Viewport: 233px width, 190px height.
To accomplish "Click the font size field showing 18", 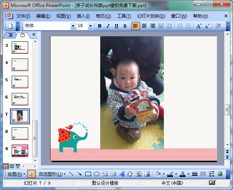I will (82, 26).
